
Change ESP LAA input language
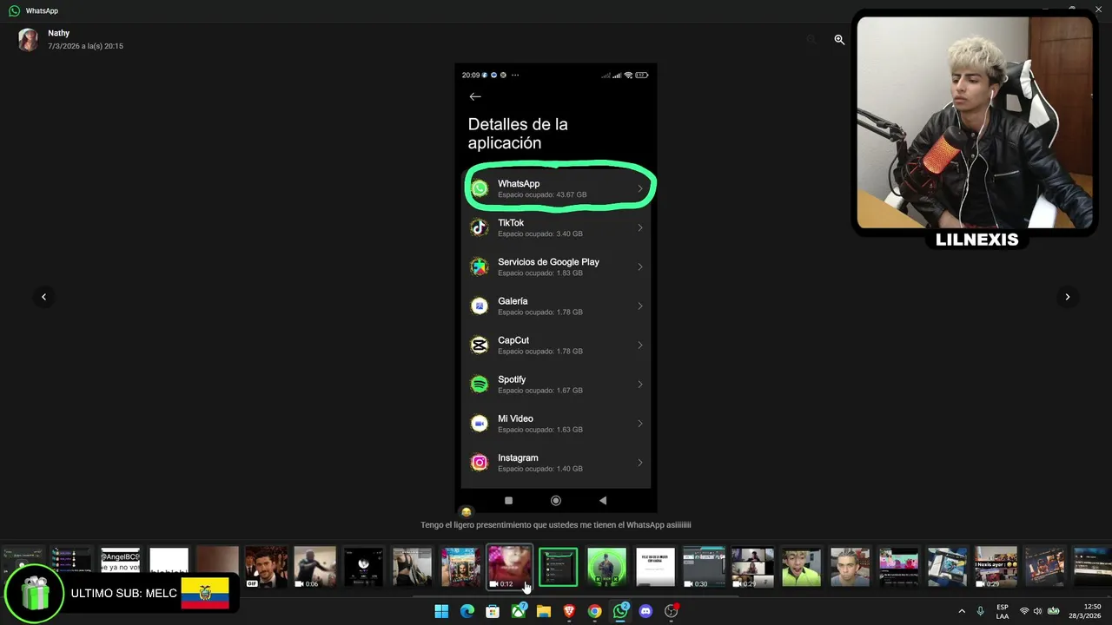(1003, 611)
